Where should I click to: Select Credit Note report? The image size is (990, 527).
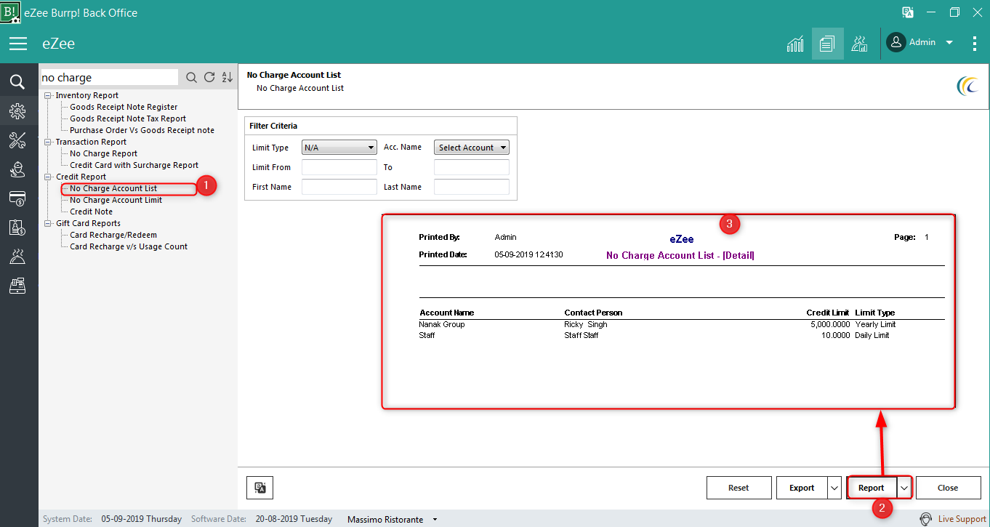[x=91, y=212]
